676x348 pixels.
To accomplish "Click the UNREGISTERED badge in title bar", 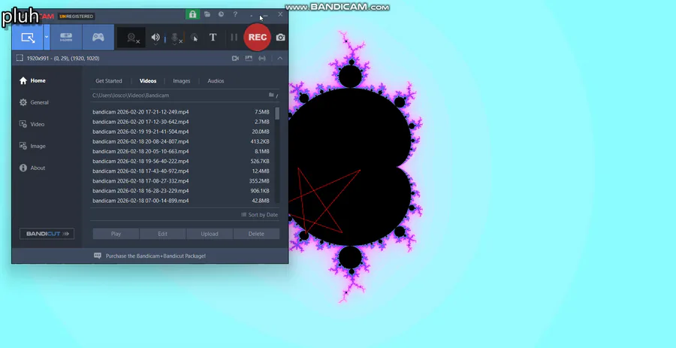I will (x=77, y=17).
